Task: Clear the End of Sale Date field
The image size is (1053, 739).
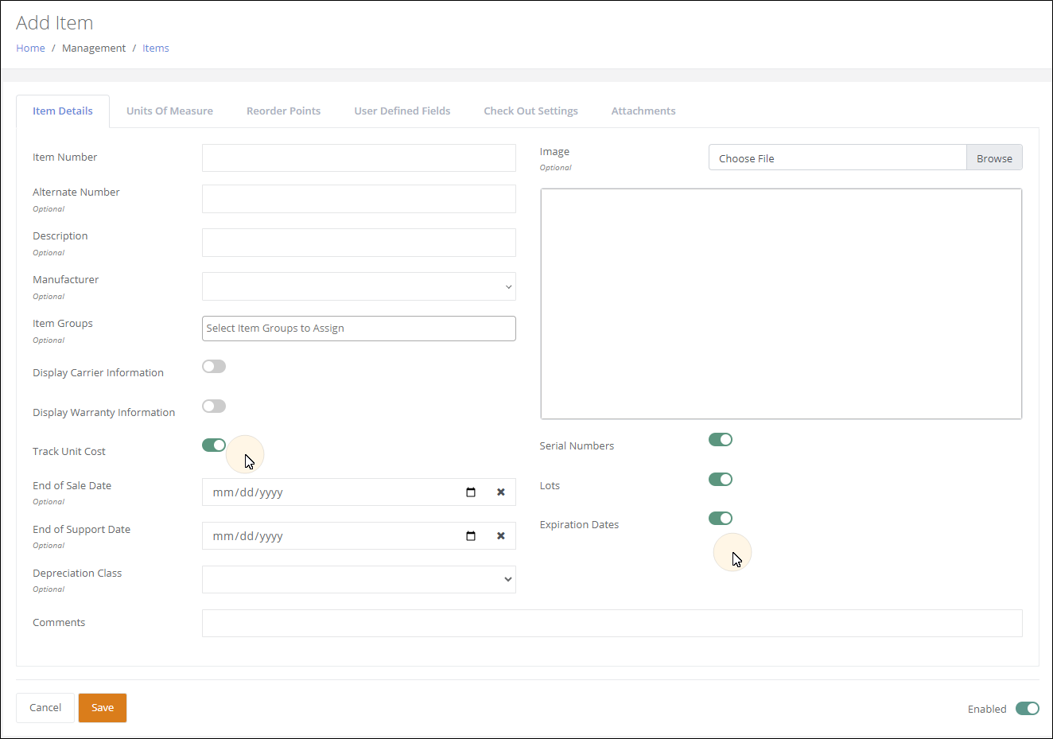Action: (501, 492)
